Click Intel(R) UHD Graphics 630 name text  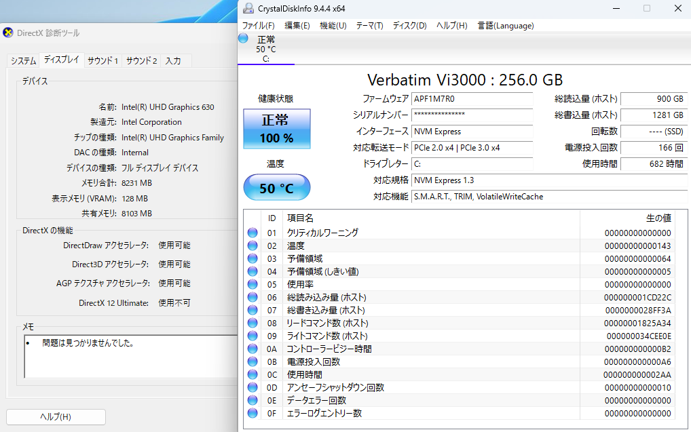point(168,107)
